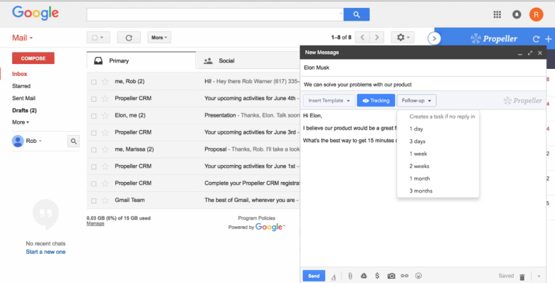Open formatting options in compose window
The image size is (555, 283).
pos(334,277)
